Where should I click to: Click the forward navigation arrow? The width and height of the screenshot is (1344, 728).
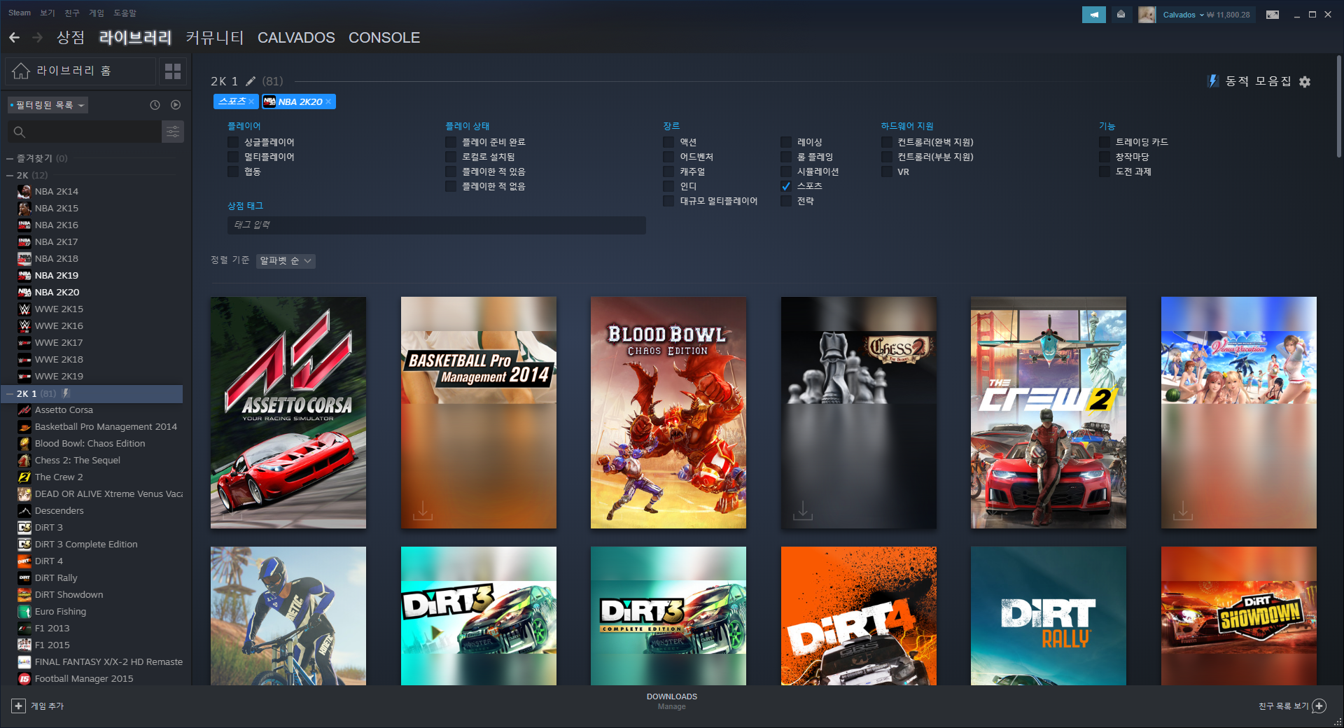38,38
